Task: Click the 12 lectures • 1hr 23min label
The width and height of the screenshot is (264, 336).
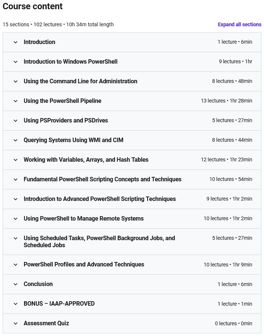Action: [226, 160]
